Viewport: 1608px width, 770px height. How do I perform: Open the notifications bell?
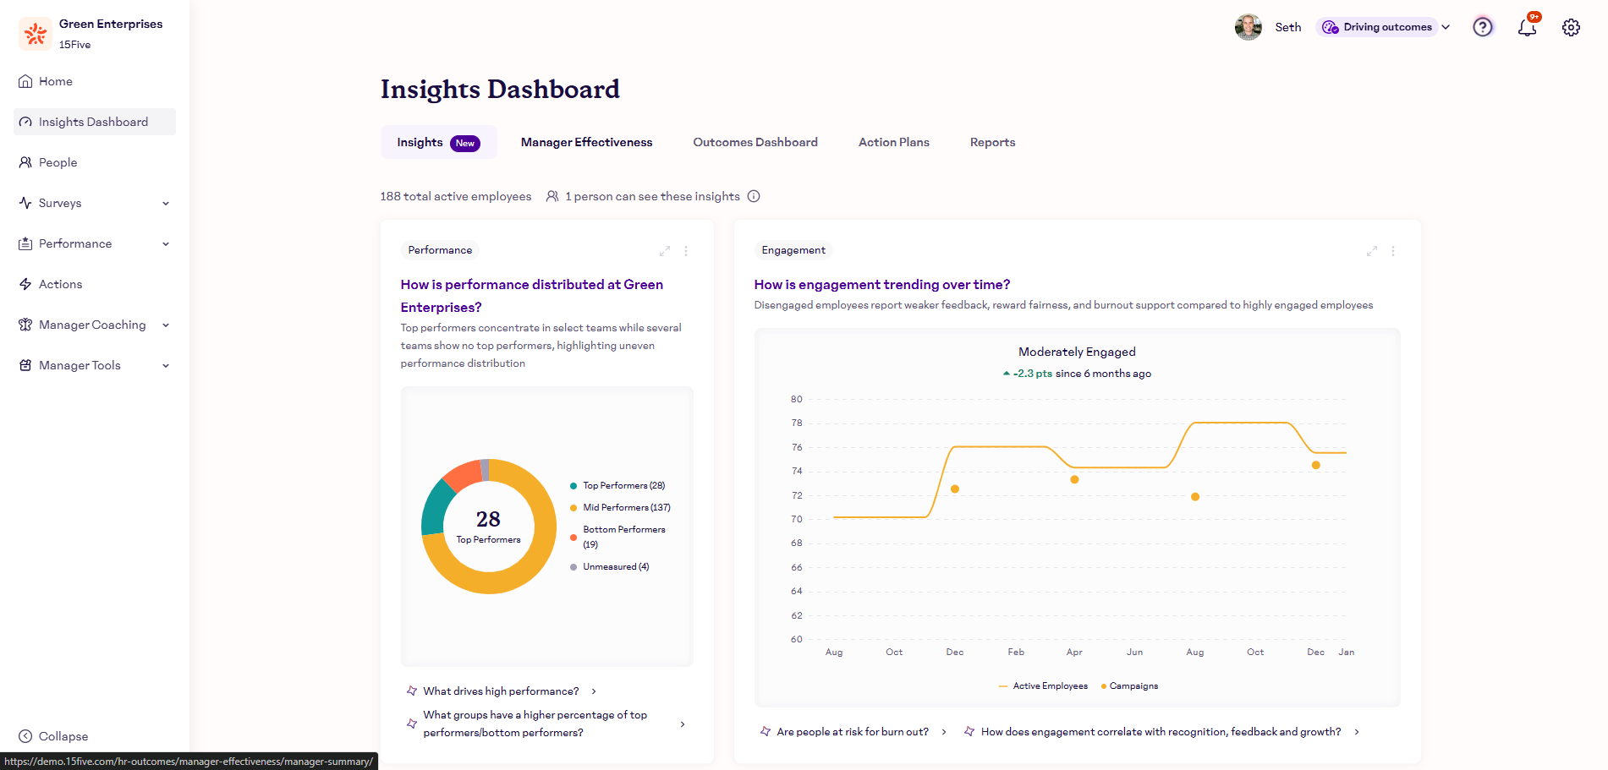pyautogui.click(x=1527, y=27)
